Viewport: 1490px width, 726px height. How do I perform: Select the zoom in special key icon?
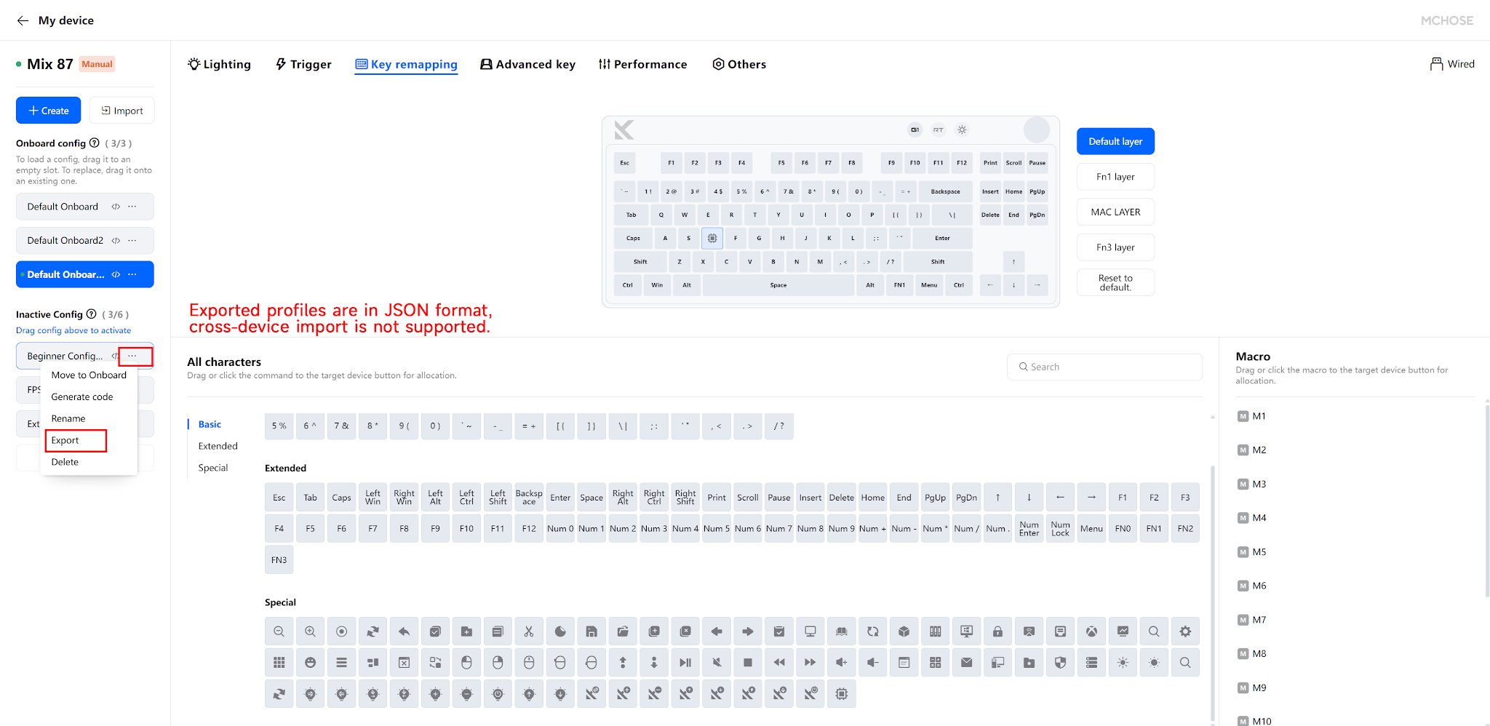tap(311, 631)
